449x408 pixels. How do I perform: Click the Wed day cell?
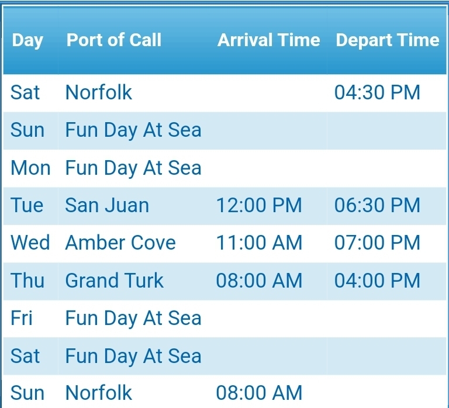point(30,243)
